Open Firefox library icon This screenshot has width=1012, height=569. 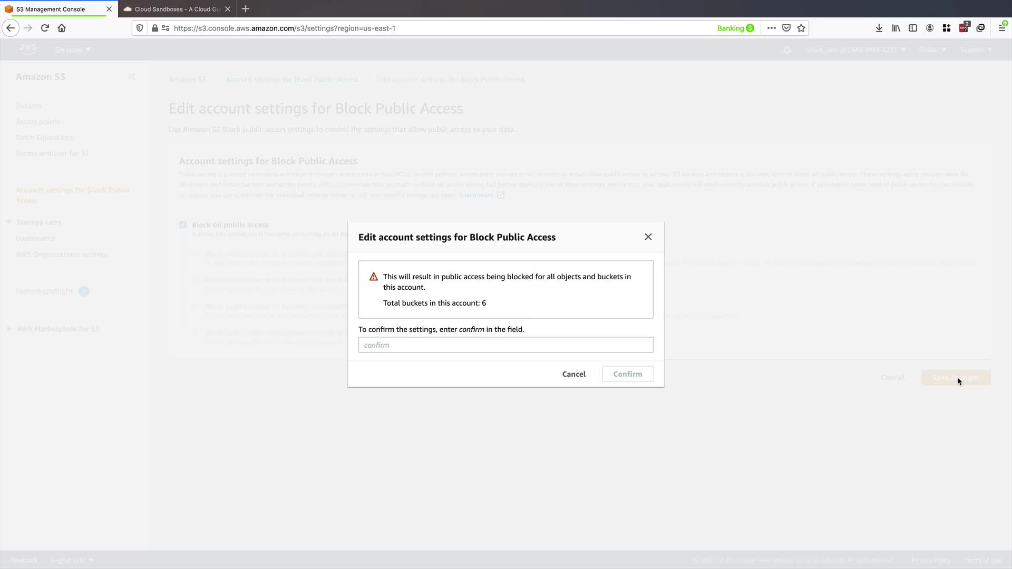coord(896,28)
